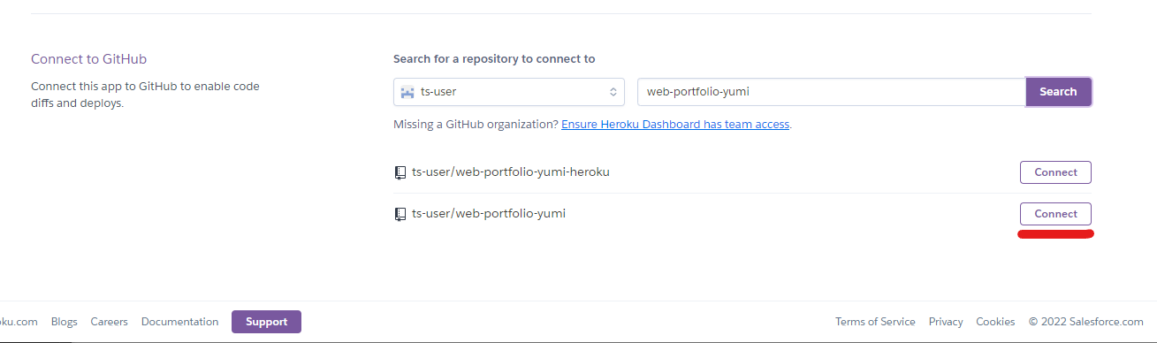
Task: Click the Missing a GitHub organization text
Action: click(x=476, y=125)
